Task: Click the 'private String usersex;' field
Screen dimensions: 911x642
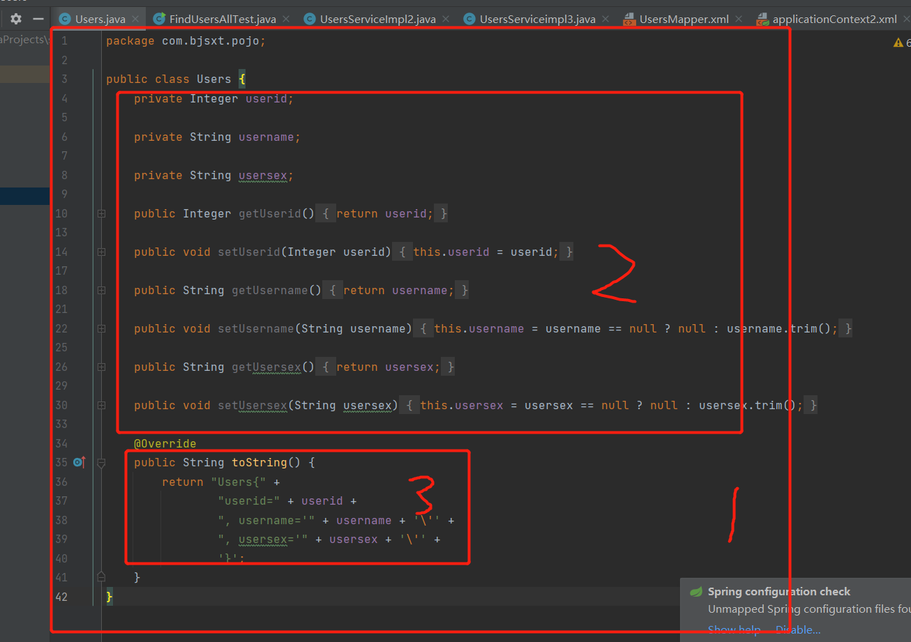Action: (214, 176)
